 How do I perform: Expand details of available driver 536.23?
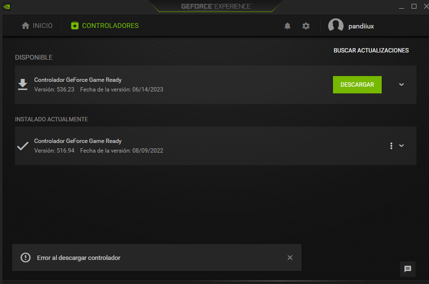[x=401, y=85]
